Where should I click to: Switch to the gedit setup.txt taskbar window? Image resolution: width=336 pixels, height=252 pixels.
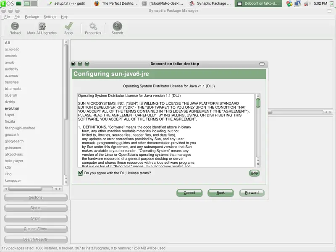(x=66, y=3)
